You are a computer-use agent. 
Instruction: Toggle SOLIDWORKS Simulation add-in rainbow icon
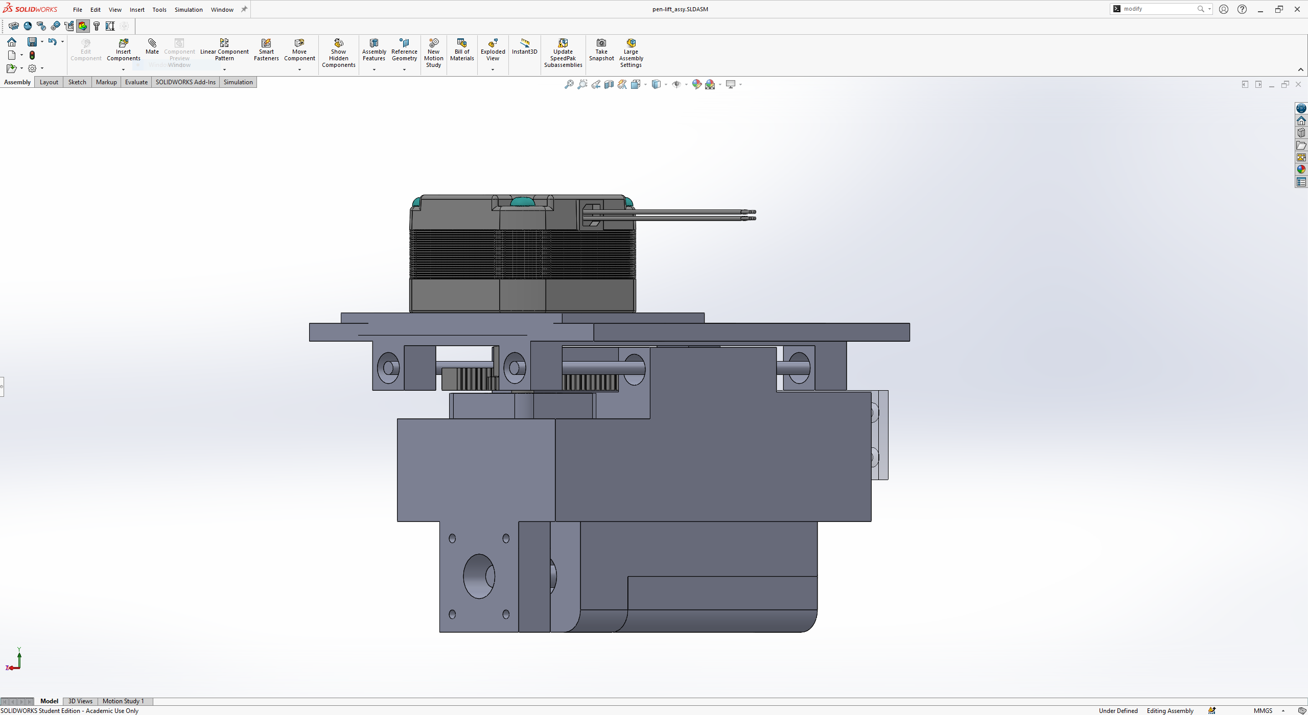click(83, 26)
